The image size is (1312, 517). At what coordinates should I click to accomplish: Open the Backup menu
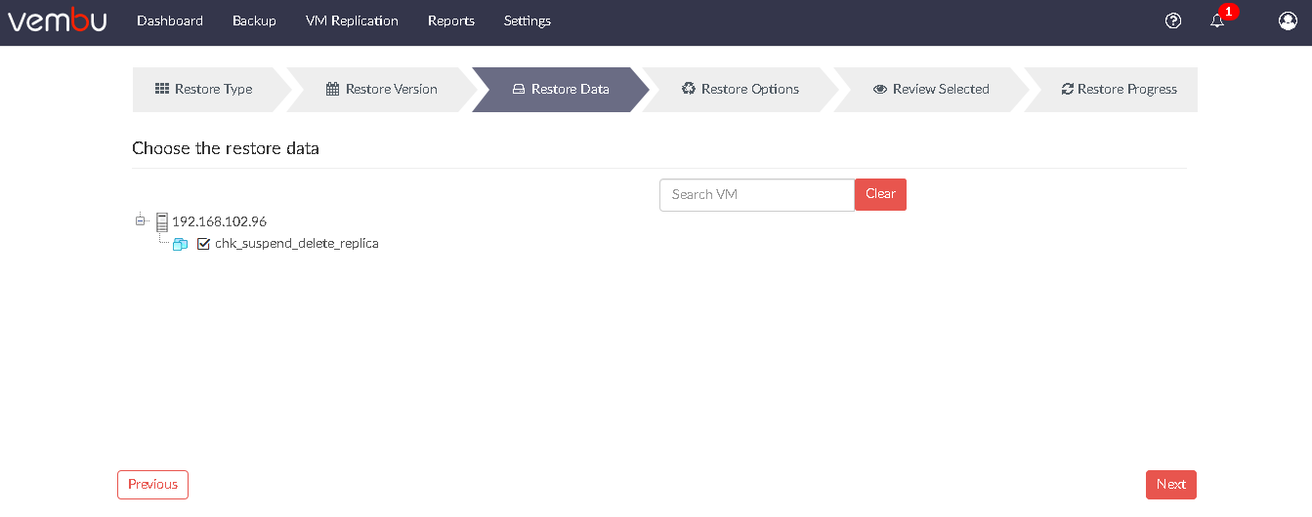[x=254, y=20]
